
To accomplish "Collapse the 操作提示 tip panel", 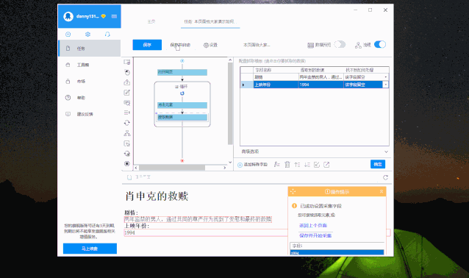I will point(382,191).
